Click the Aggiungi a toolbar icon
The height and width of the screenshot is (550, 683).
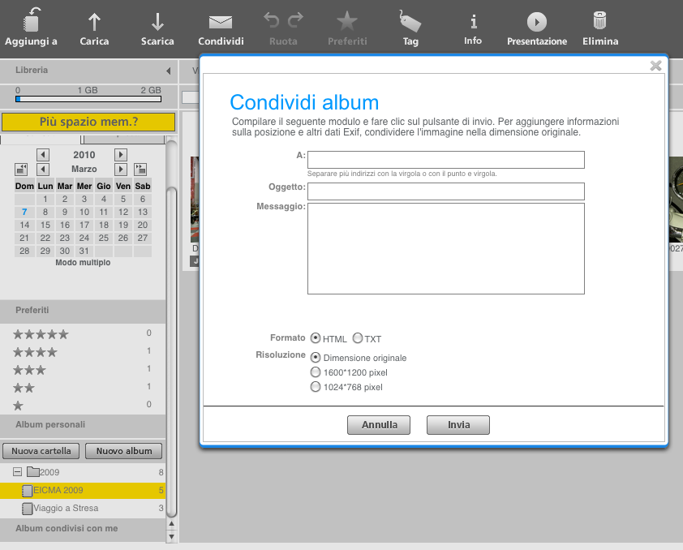click(31, 21)
